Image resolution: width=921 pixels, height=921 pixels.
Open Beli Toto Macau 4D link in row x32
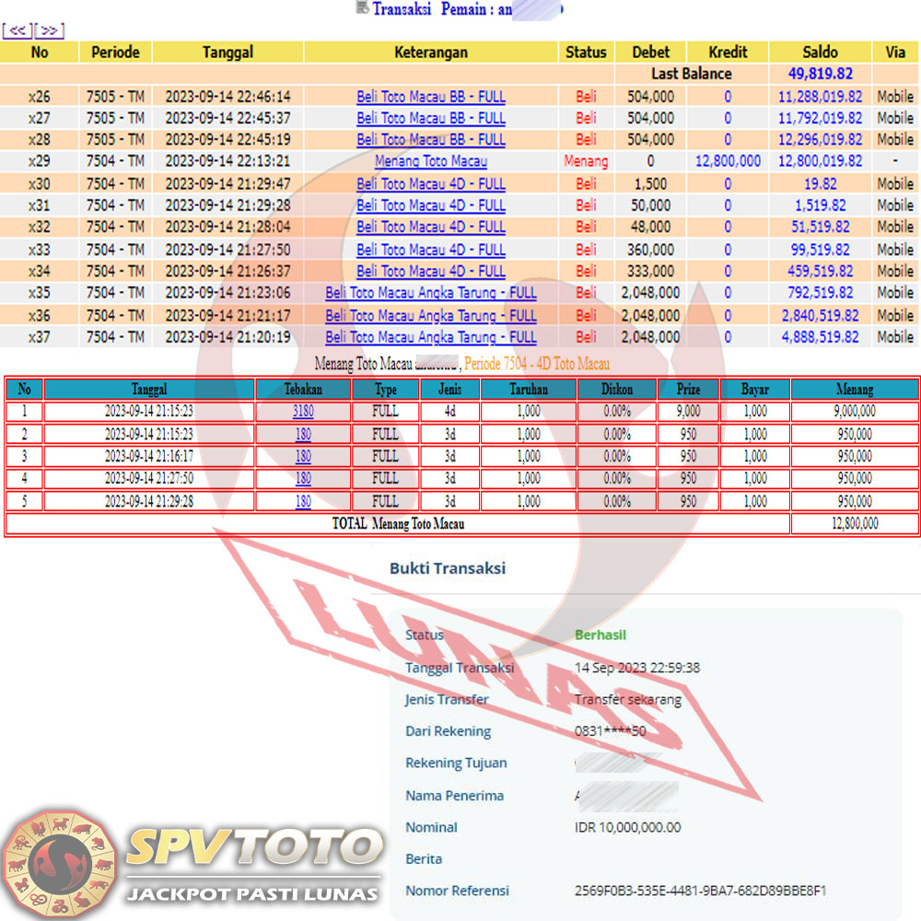coord(430,227)
